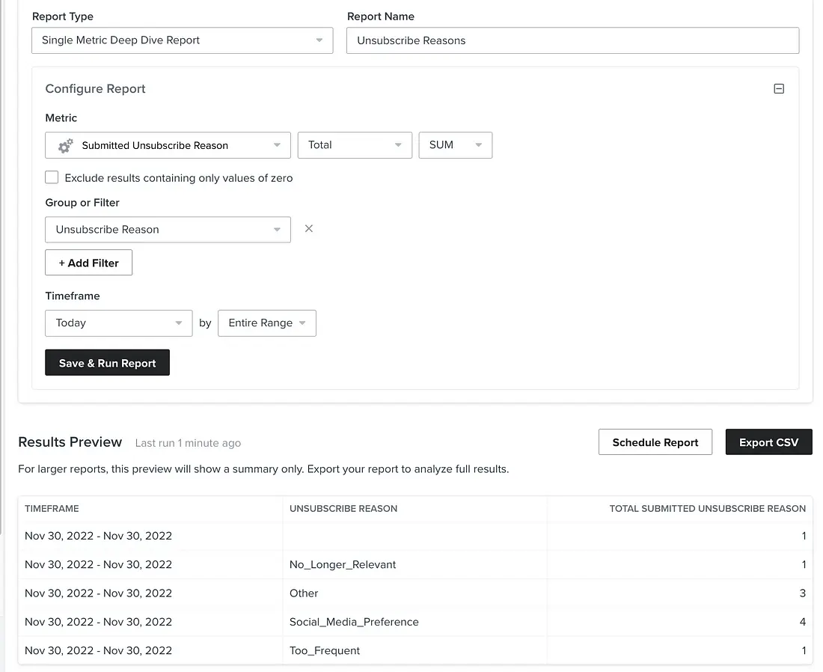823x672 pixels.
Task: Focus the Report Name input field
Action: [572, 40]
